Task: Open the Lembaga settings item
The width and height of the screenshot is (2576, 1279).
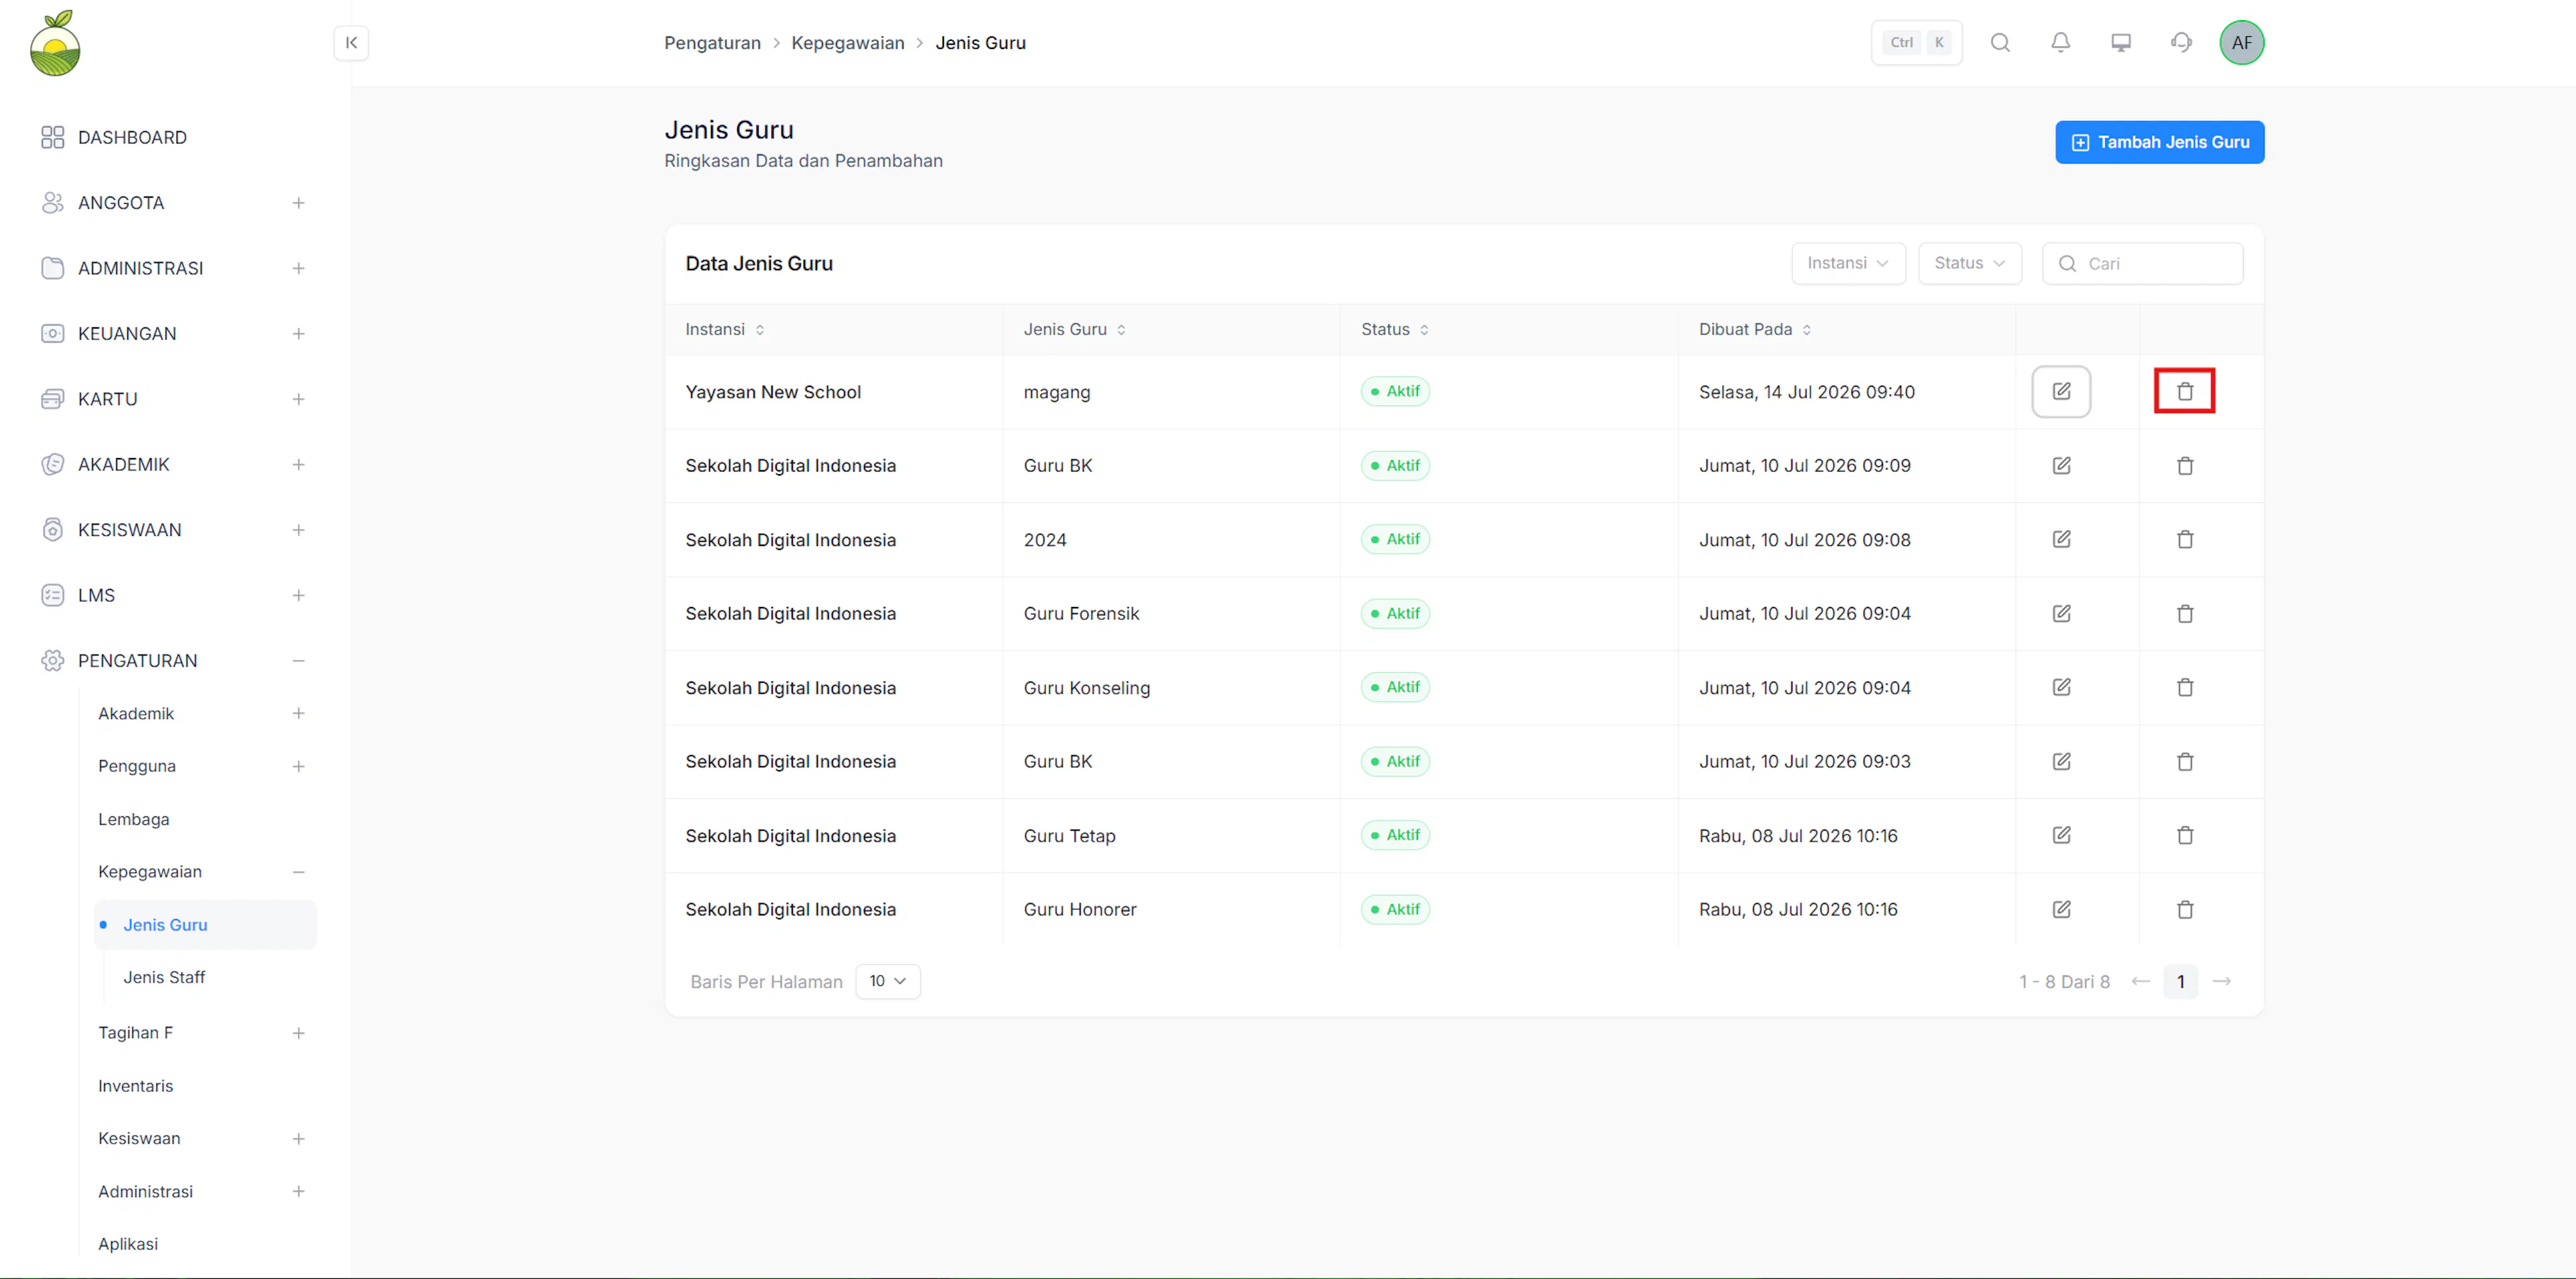Action: pyautogui.click(x=134, y=819)
